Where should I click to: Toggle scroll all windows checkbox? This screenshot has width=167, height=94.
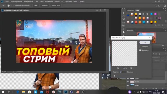coord(14,5)
